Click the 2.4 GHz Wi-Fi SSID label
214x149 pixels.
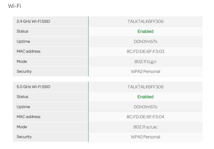tap(33, 21)
